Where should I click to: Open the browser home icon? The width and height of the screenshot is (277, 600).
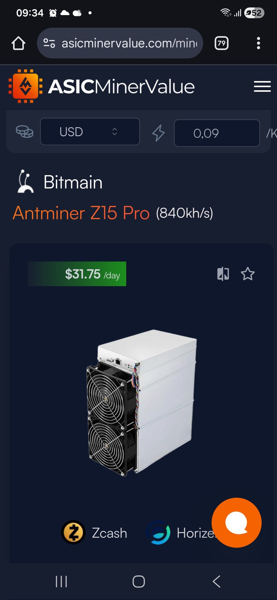(18, 43)
